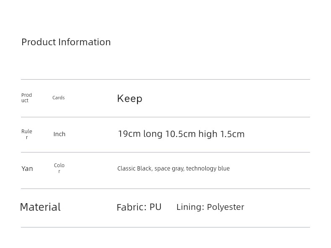331x248 pixels.
Task: Click the technology blue color option text
Action: pyautogui.click(x=208, y=168)
